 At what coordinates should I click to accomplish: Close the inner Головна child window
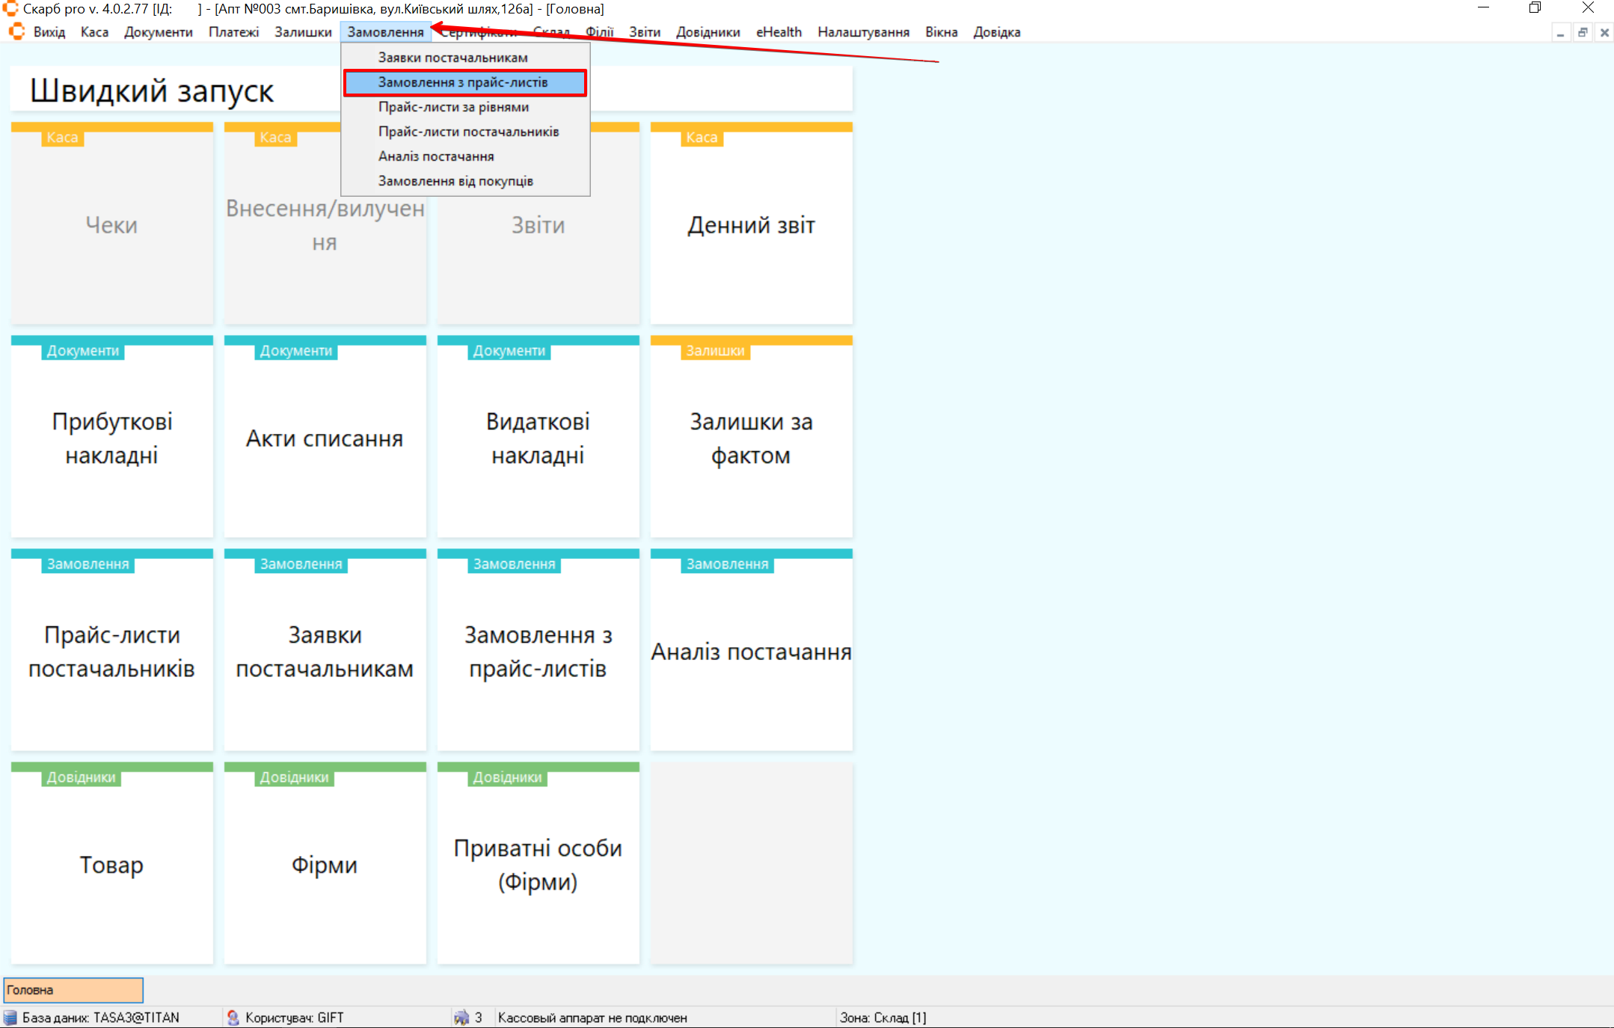1604,33
